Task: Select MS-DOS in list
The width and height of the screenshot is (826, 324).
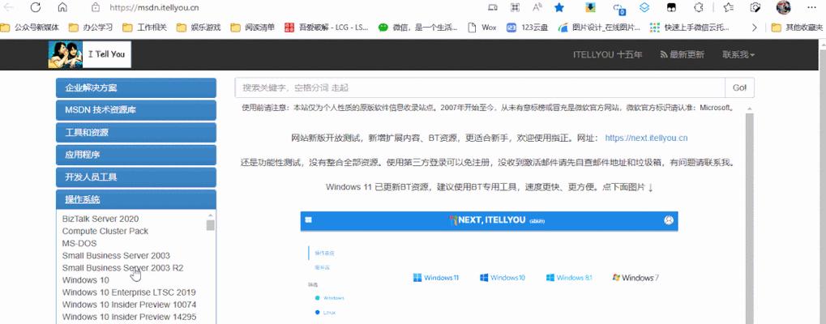Action: [79, 244]
